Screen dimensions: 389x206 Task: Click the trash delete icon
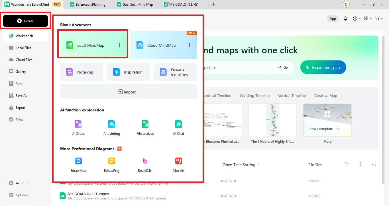click(x=361, y=164)
